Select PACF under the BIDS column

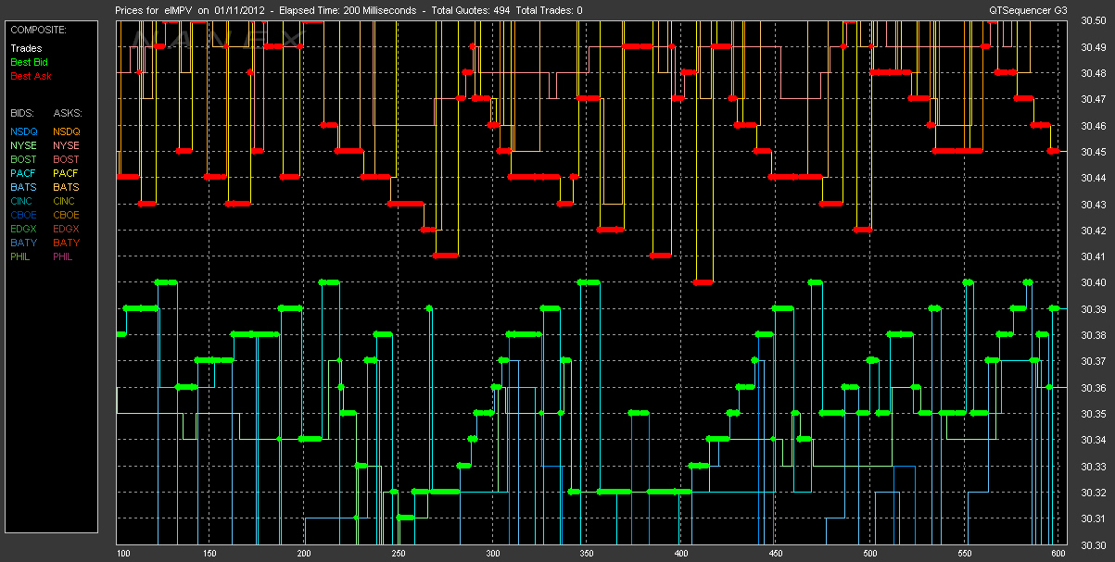[23, 173]
